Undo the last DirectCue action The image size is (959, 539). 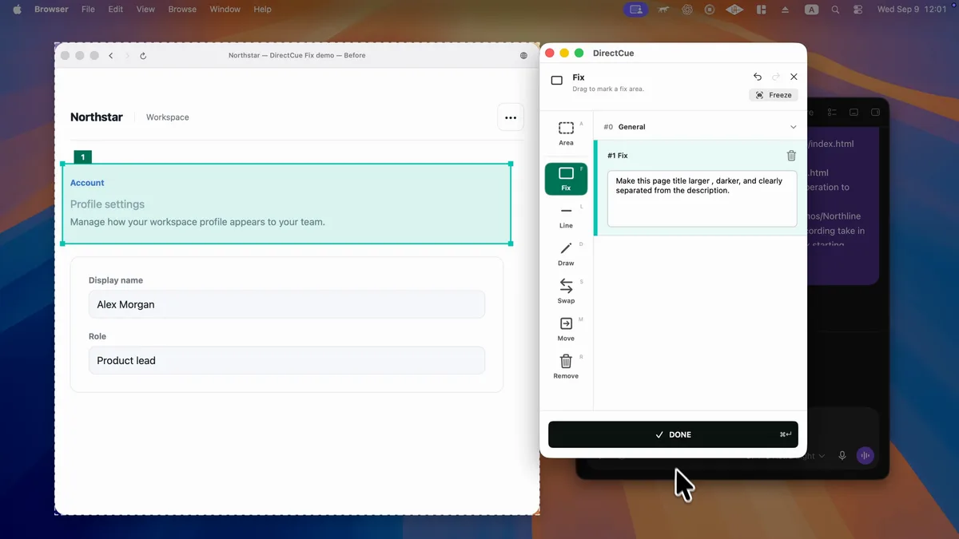pos(758,77)
